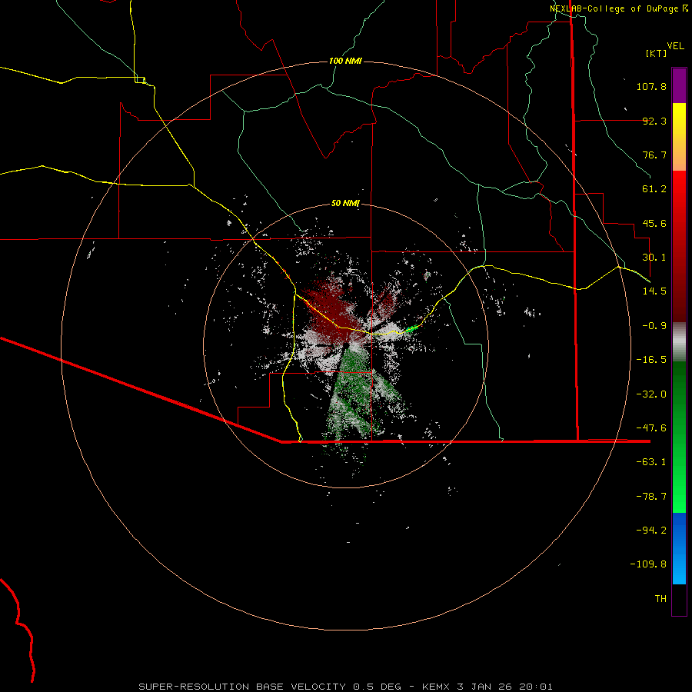The height and width of the screenshot is (692, 692).
Task: Click the 76.7 velocity scale value
Action: pos(654,155)
